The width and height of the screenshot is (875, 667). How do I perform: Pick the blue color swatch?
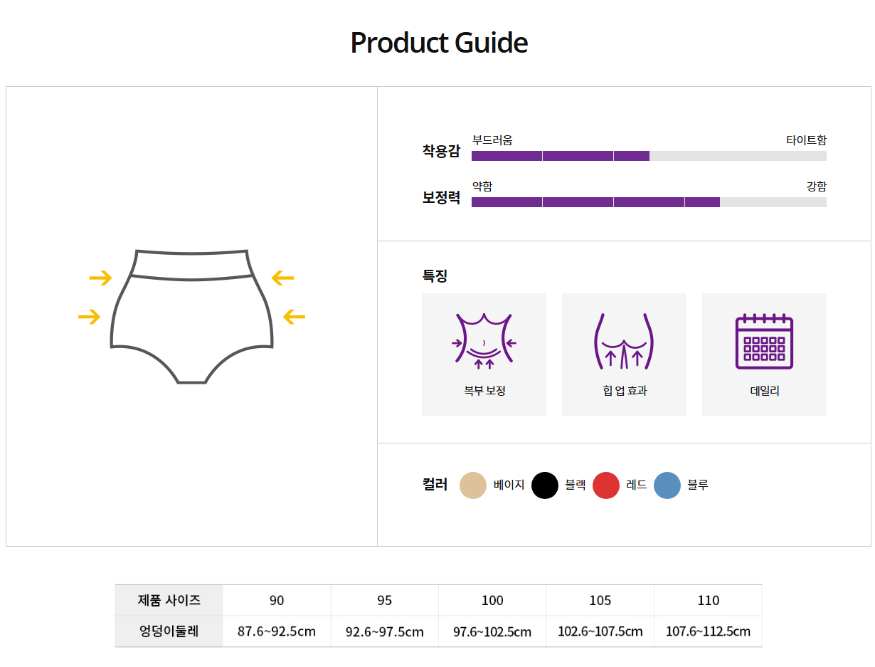point(667,485)
